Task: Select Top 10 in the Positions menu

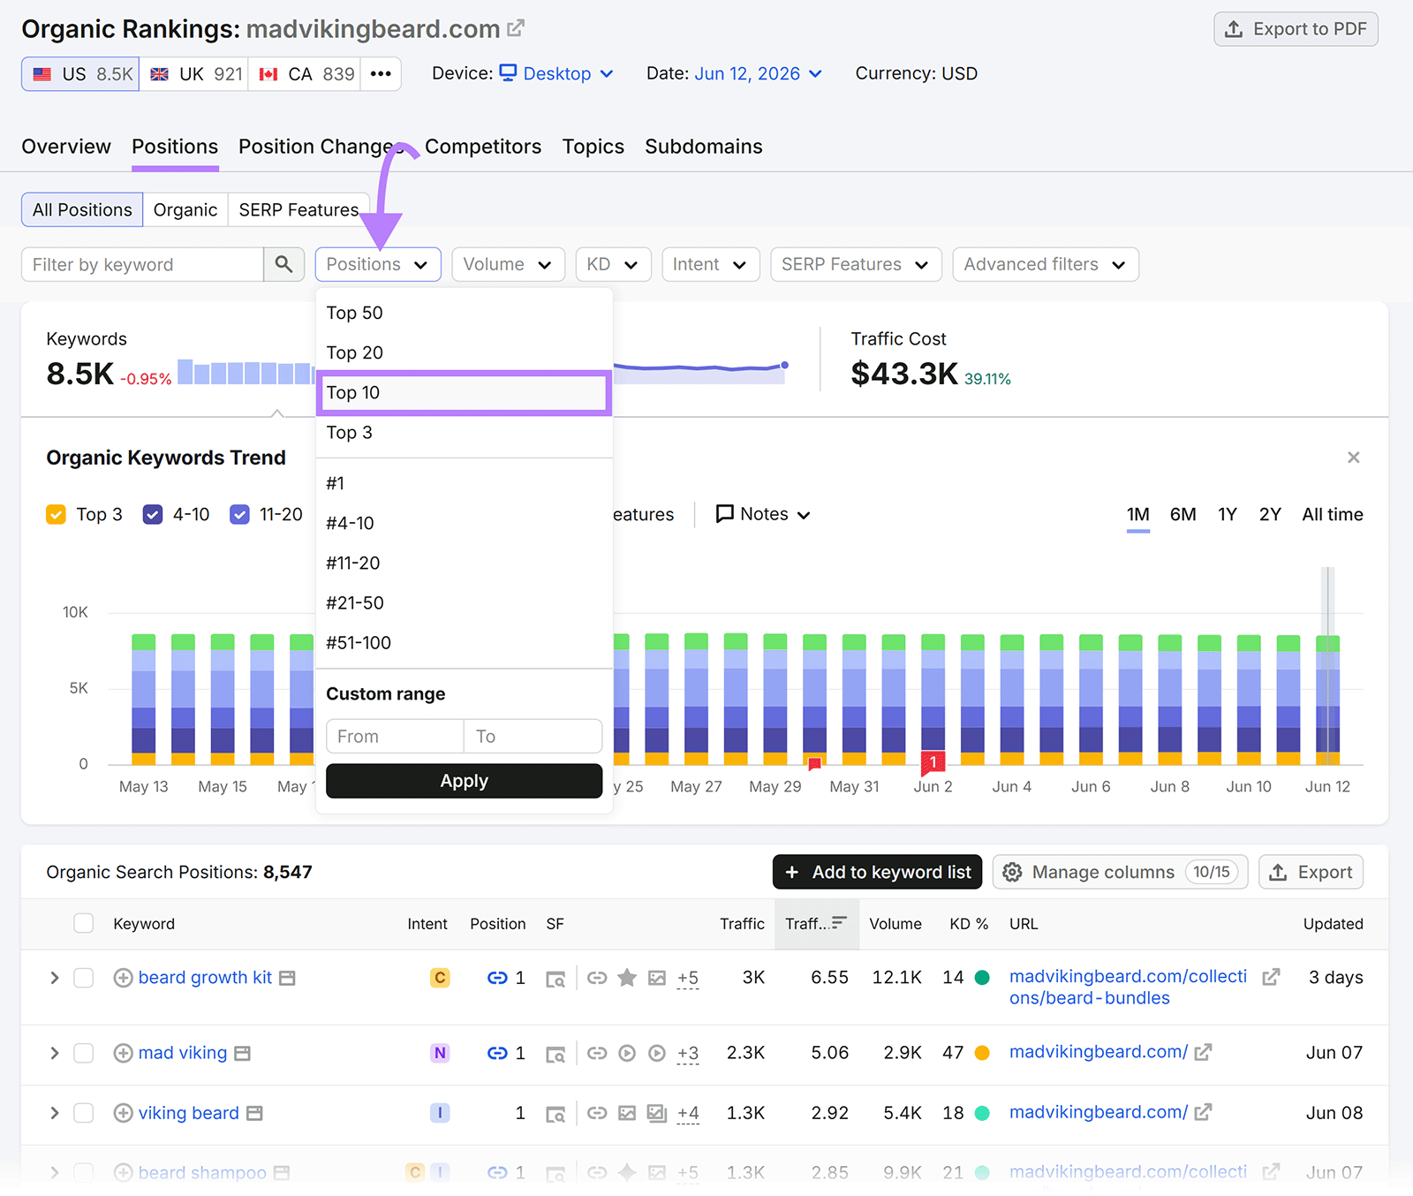Action: click(x=464, y=392)
